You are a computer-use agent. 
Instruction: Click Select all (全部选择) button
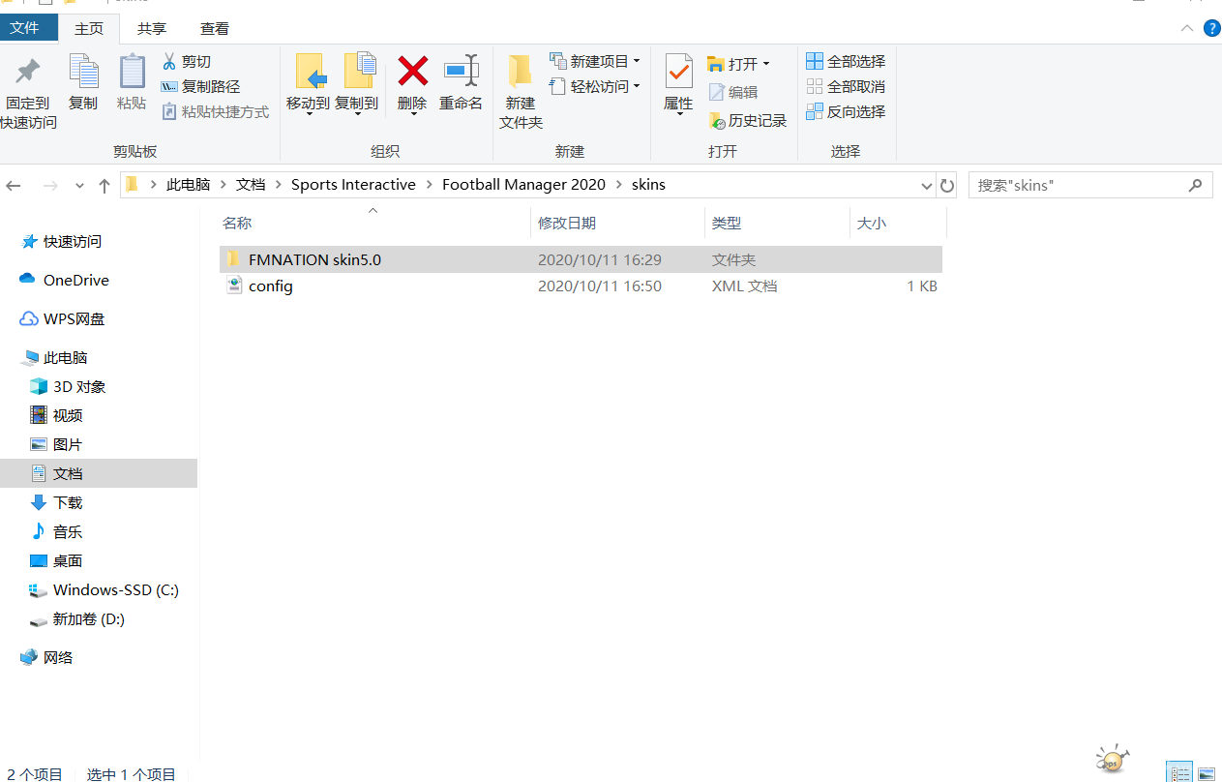(x=846, y=61)
